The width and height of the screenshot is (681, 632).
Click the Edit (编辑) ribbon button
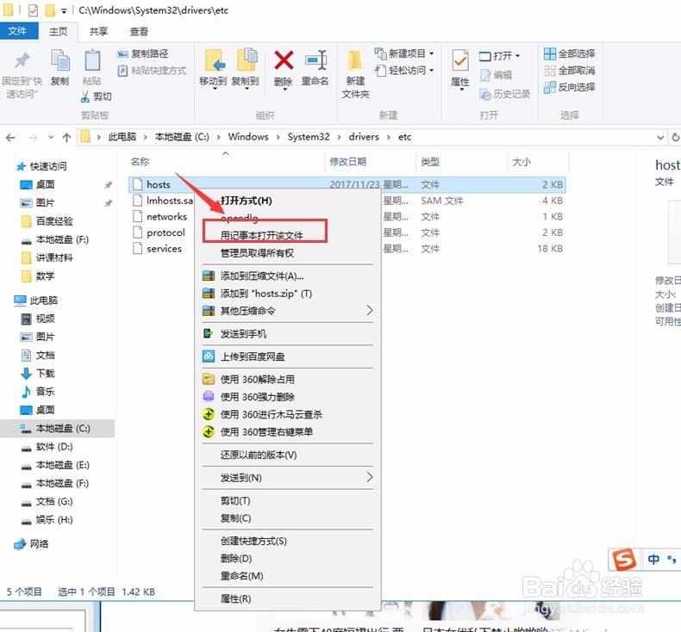[496, 75]
